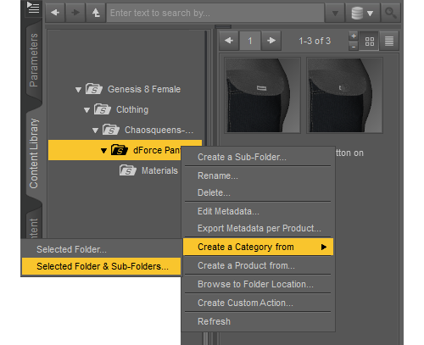Choose Create a Sub-Folder... from menu
This screenshot has width=424, height=345.
click(x=258, y=157)
